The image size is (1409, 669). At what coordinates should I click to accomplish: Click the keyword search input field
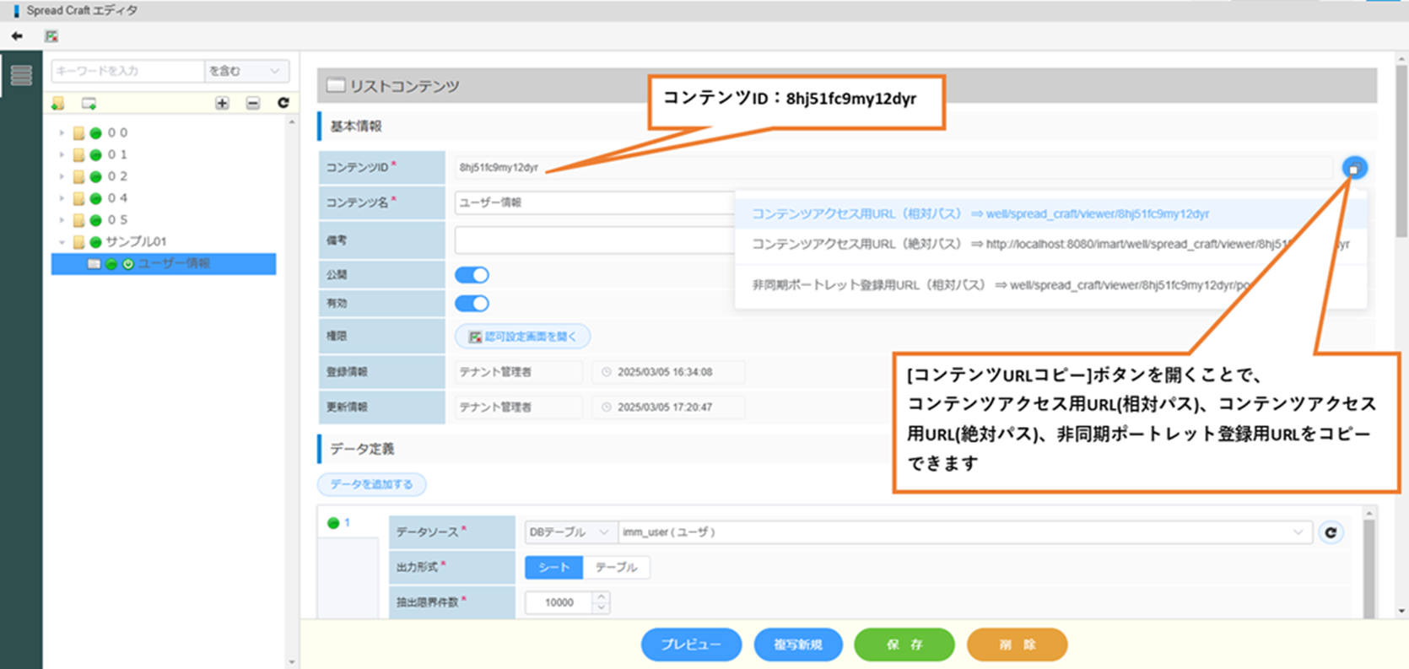click(x=127, y=71)
